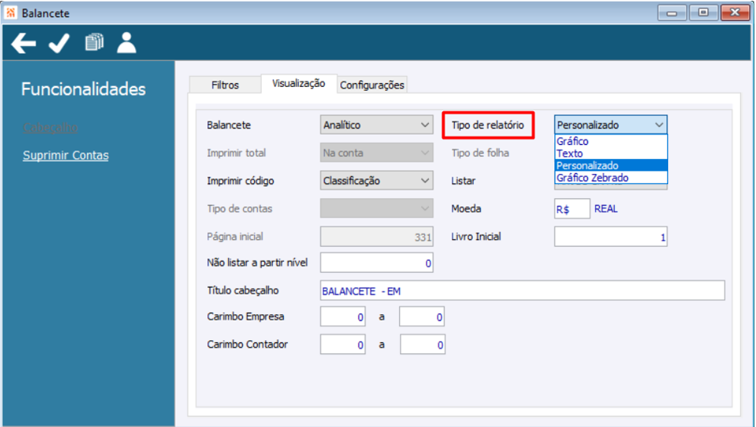
Task: Focus the Não listar a partir nível field
Action: [376, 262]
